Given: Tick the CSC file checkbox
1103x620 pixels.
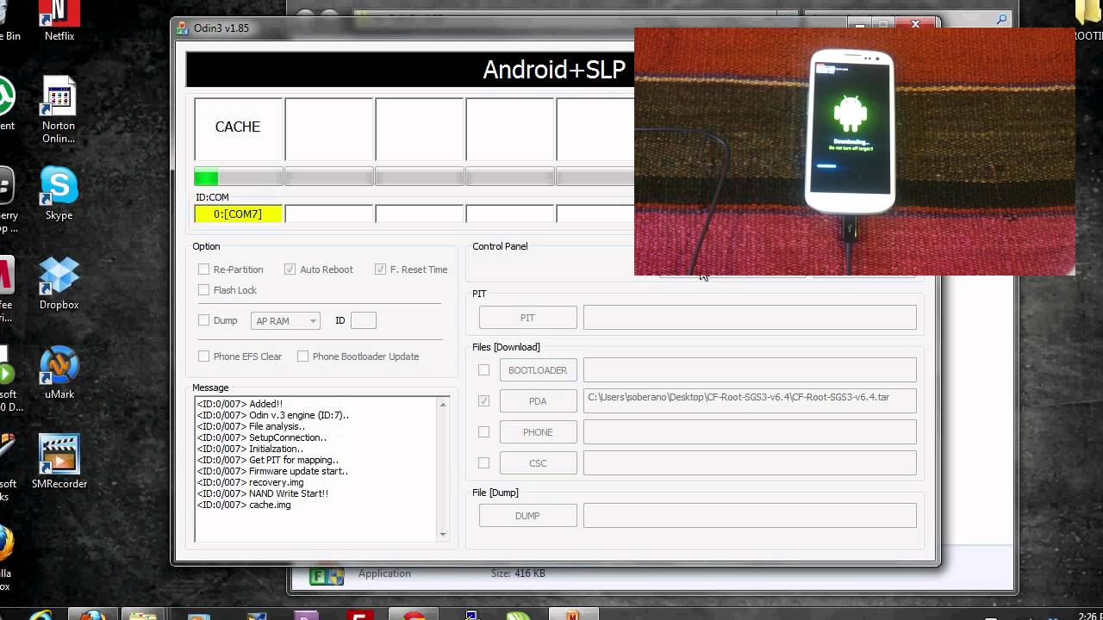Looking at the screenshot, I should 484,463.
